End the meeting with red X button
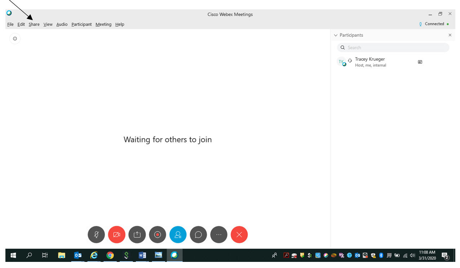 pos(239,235)
